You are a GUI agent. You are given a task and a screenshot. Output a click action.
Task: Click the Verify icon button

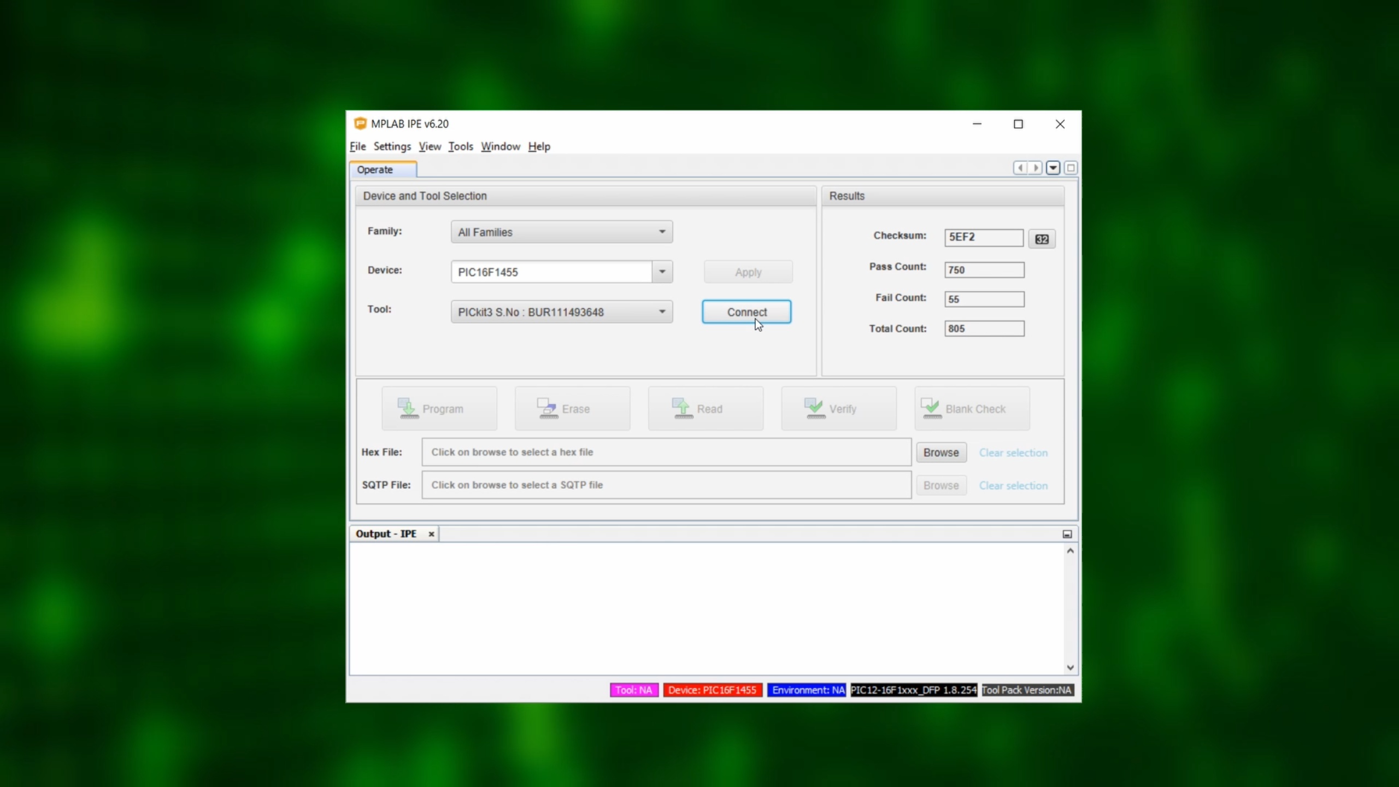838,409
